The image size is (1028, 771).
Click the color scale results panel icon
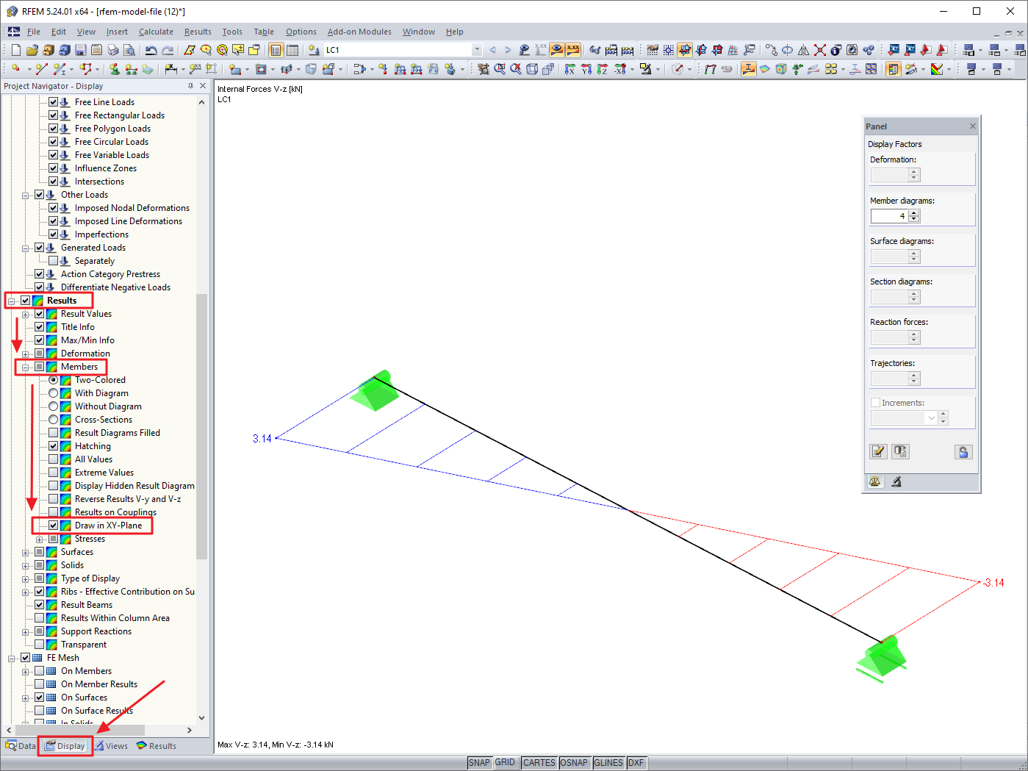pyautogui.click(x=894, y=69)
